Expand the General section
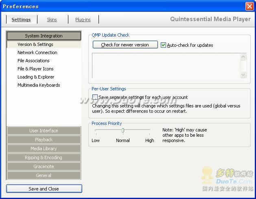The image size is (256, 199). 44,175
